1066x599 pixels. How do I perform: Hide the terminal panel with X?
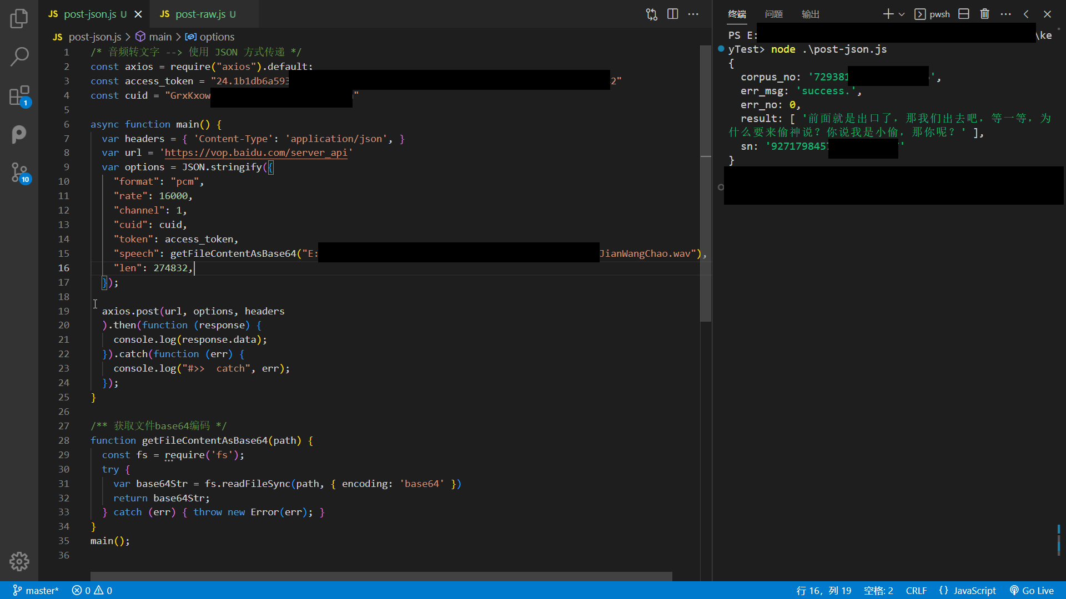(1047, 14)
